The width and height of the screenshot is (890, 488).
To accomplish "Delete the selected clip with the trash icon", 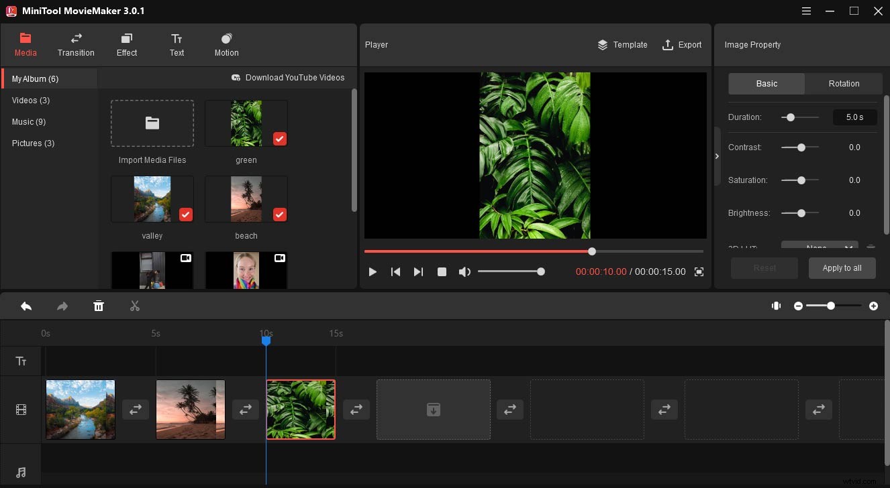I will point(99,306).
